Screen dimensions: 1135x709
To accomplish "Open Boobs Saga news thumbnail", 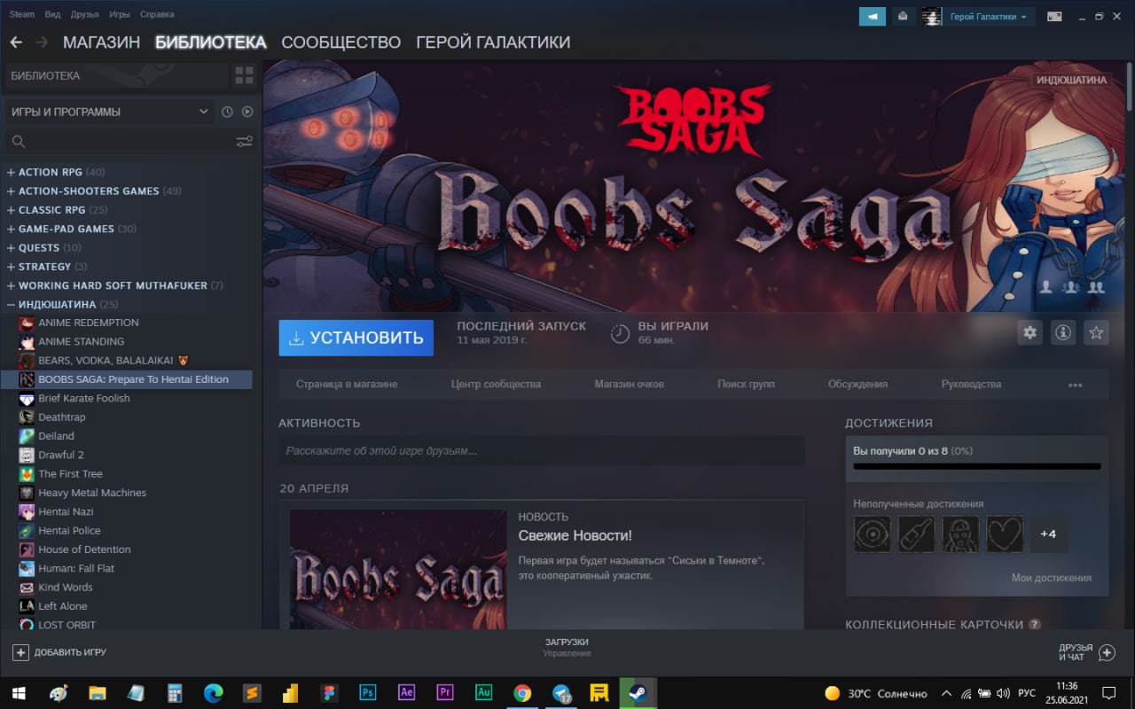I will coord(398,569).
